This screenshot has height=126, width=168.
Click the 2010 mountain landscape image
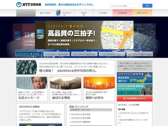coord(66,83)
